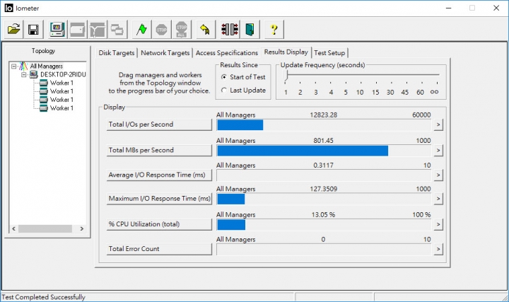Disconnect the selected manager or worker
509x302 pixels.
click(x=230, y=30)
